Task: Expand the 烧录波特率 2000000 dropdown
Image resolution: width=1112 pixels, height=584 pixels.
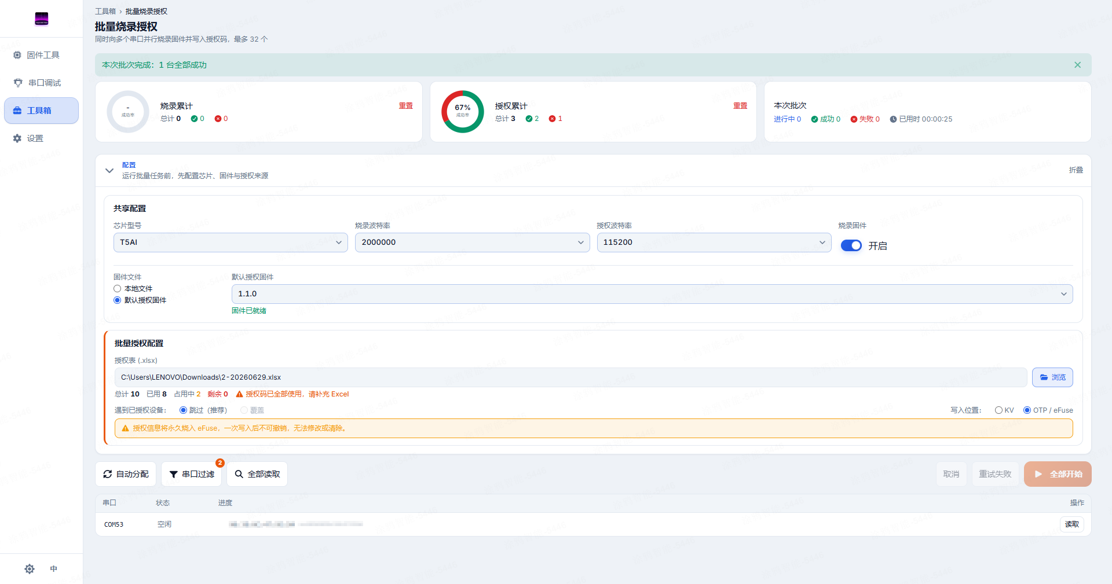Action: coord(472,243)
